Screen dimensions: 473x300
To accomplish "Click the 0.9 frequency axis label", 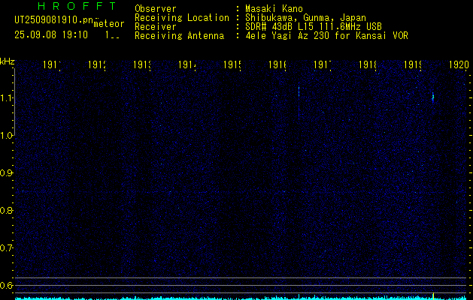I will tap(6, 173).
